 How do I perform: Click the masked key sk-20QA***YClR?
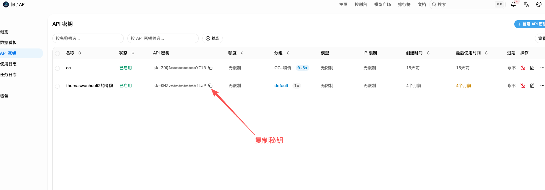[180, 68]
